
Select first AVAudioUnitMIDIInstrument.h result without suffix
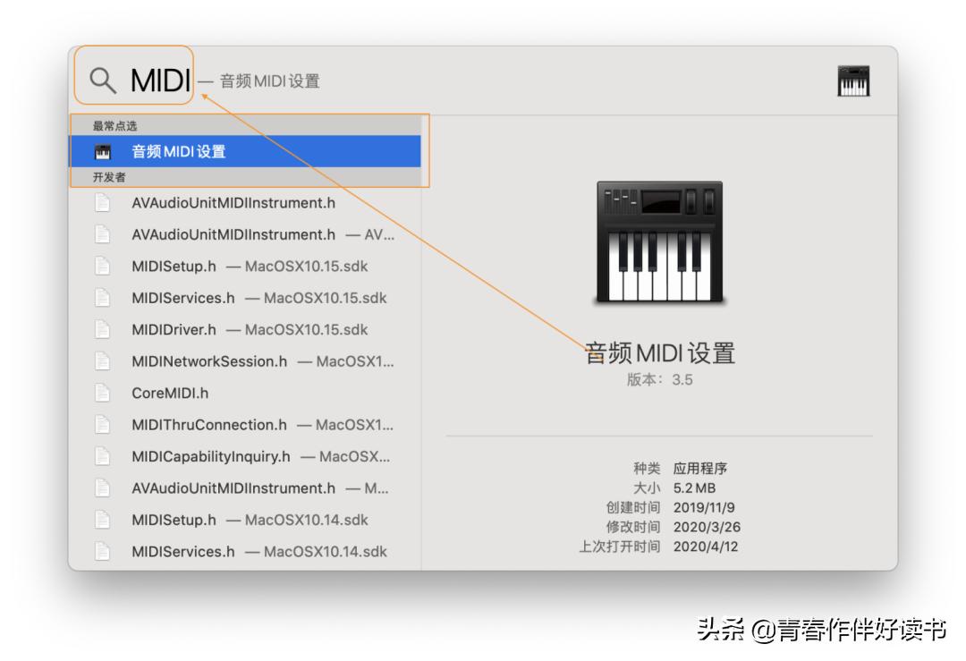tap(244, 203)
